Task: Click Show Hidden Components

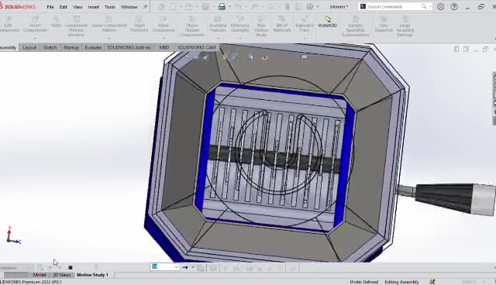Action: pyautogui.click(x=192, y=26)
